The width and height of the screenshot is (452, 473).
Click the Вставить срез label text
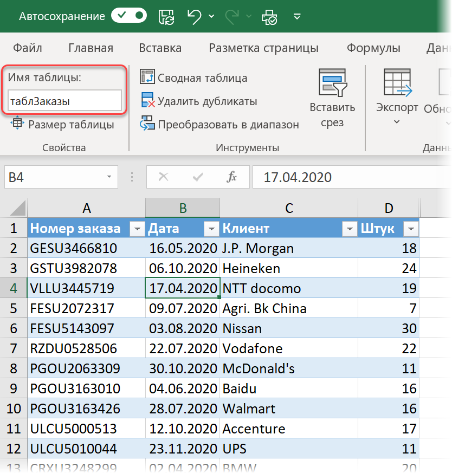(332, 115)
